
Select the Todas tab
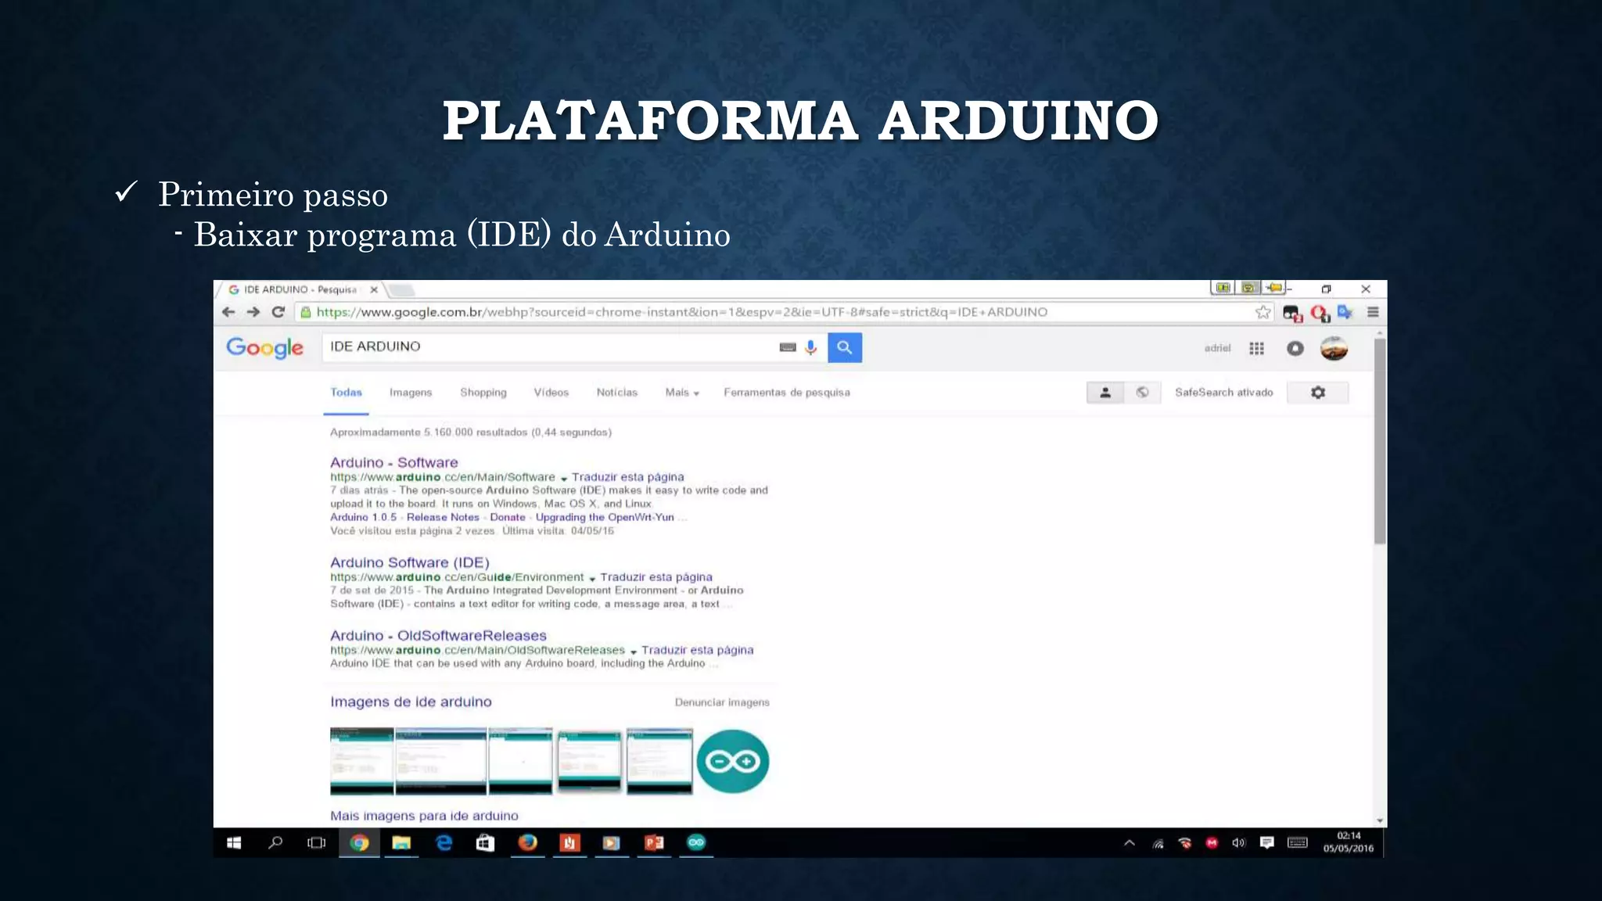click(346, 393)
